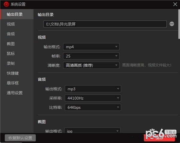The width and height of the screenshot is (180, 143).
Task: Click the output directory path field
Action: pos(105,24)
